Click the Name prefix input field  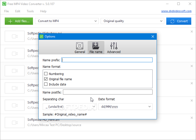(x=107, y=60)
